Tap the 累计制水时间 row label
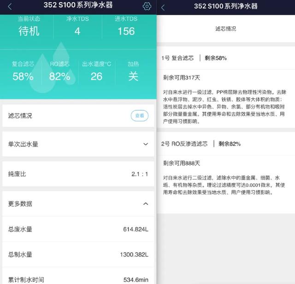The height and width of the screenshot is (284, 295). tap(26, 280)
